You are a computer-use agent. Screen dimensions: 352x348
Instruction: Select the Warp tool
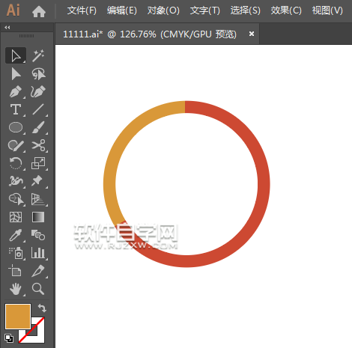coord(16,181)
